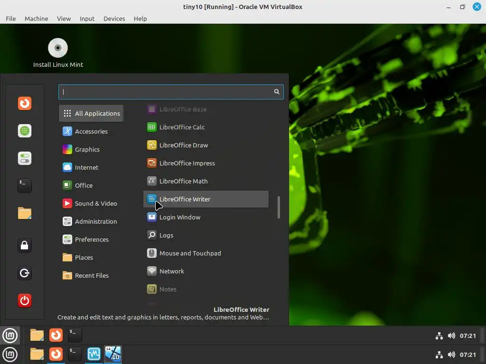Image resolution: width=486 pixels, height=364 pixels.
Task: Open Files from the host bottom panel
Action: [37, 354]
